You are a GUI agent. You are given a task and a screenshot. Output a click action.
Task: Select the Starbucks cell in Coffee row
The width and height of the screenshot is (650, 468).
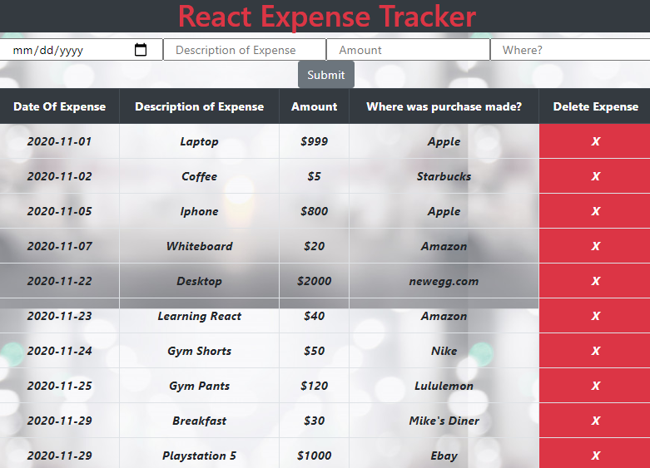point(444,176)
